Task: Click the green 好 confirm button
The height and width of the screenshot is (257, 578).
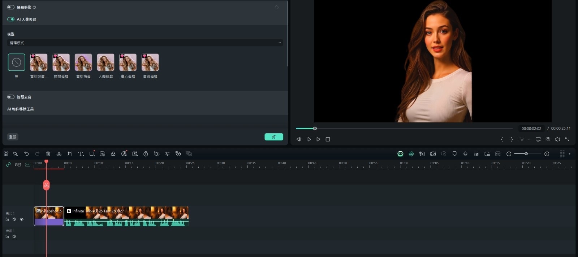Action: [x=273, y=137]
